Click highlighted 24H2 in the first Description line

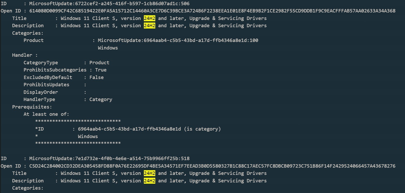pyautogui.click(x=149, y=26)
